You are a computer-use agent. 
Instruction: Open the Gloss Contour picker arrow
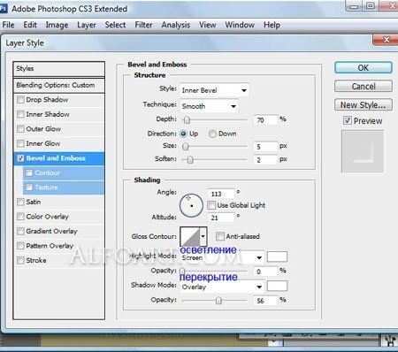point(203,236)
